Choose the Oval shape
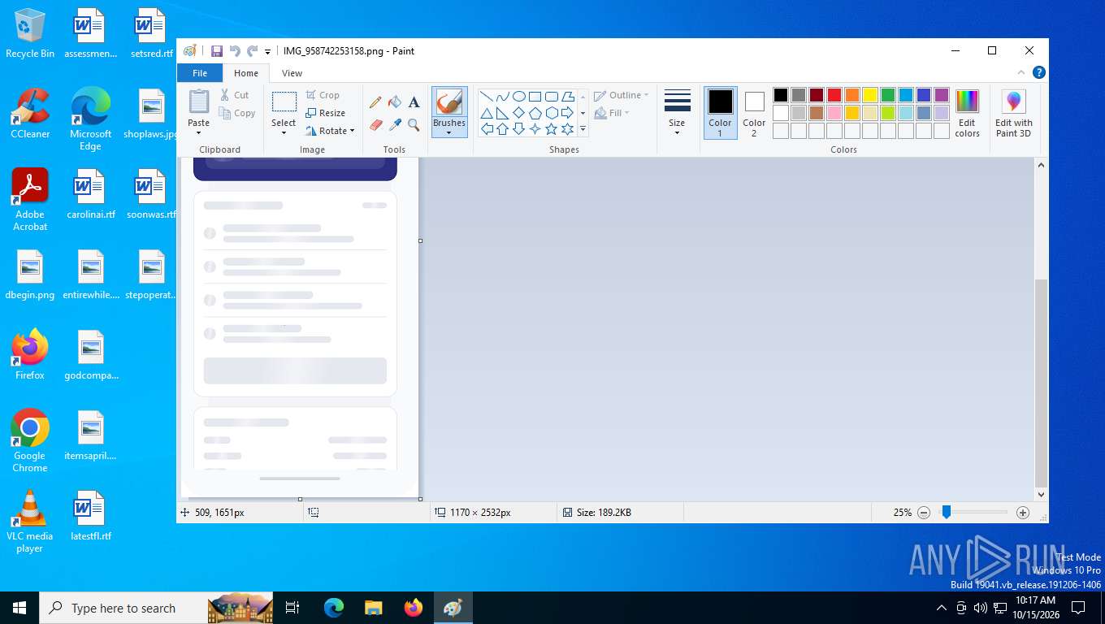 (519, 97)
